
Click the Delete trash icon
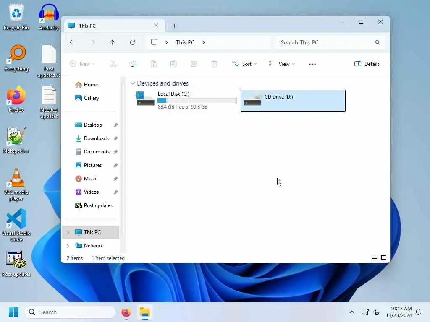click(x=214, y=64)
